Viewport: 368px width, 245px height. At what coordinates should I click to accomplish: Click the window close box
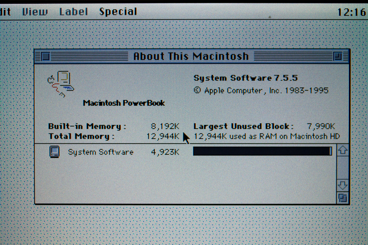pos(46,56)
